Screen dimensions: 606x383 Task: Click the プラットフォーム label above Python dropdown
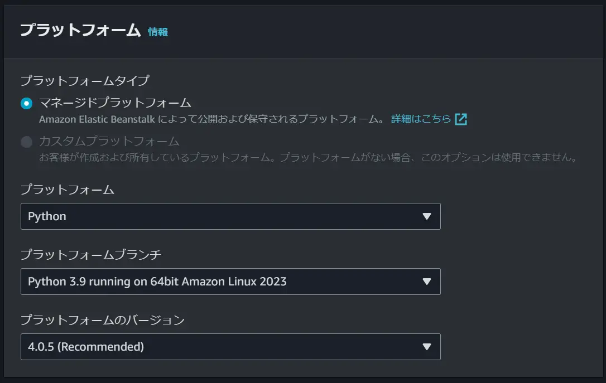coord(68,190)
